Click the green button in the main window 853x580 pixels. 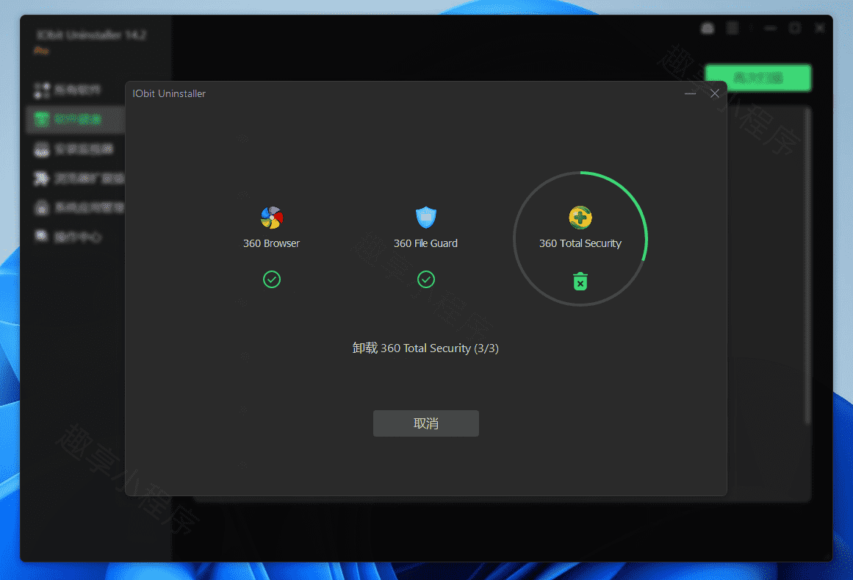tap(757, 78)
